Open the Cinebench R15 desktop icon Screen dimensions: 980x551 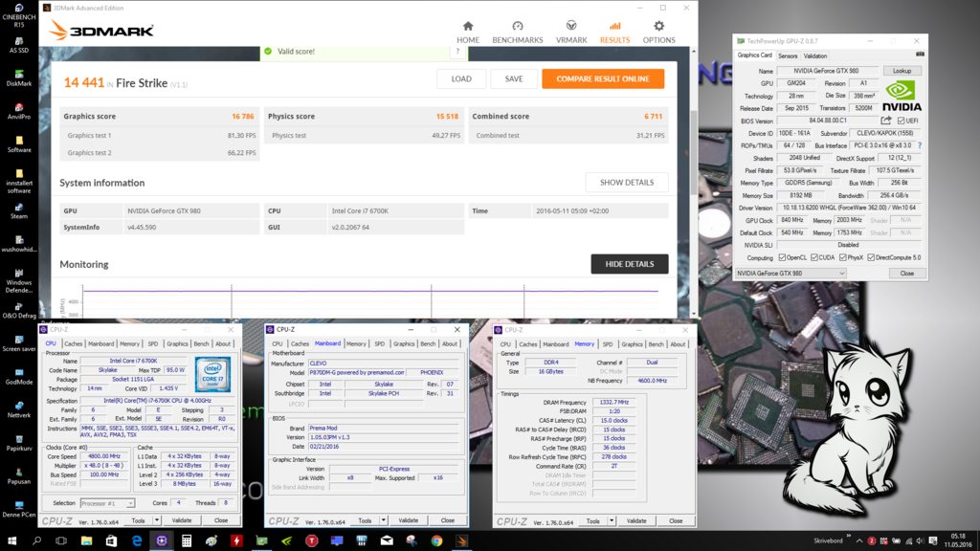coord(19,15)
